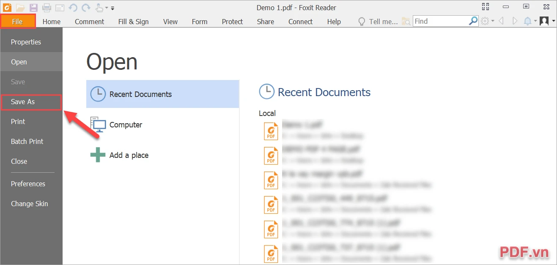Click the user account avatar icon
Screen dimensions: 557x265
[544, 21]
